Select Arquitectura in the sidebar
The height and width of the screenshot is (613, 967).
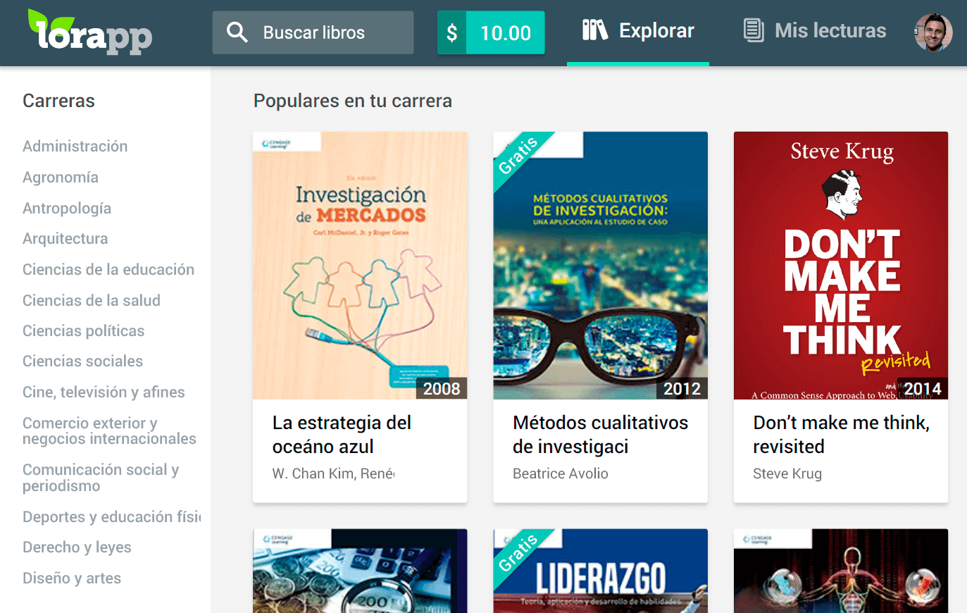tap(65, 238)
